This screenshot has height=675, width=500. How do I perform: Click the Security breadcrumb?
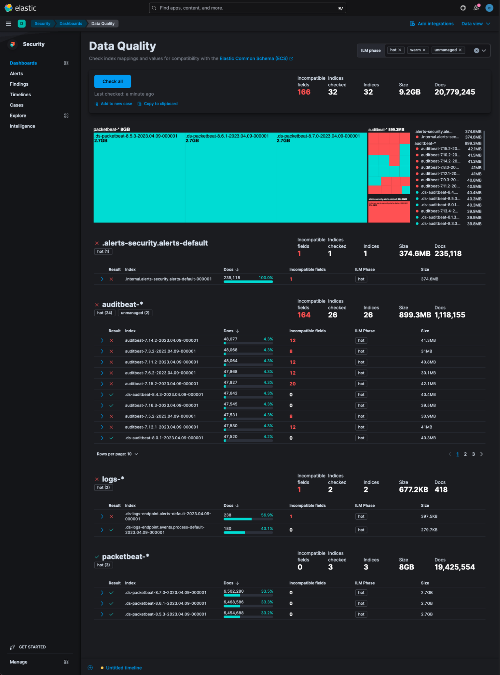42,24
